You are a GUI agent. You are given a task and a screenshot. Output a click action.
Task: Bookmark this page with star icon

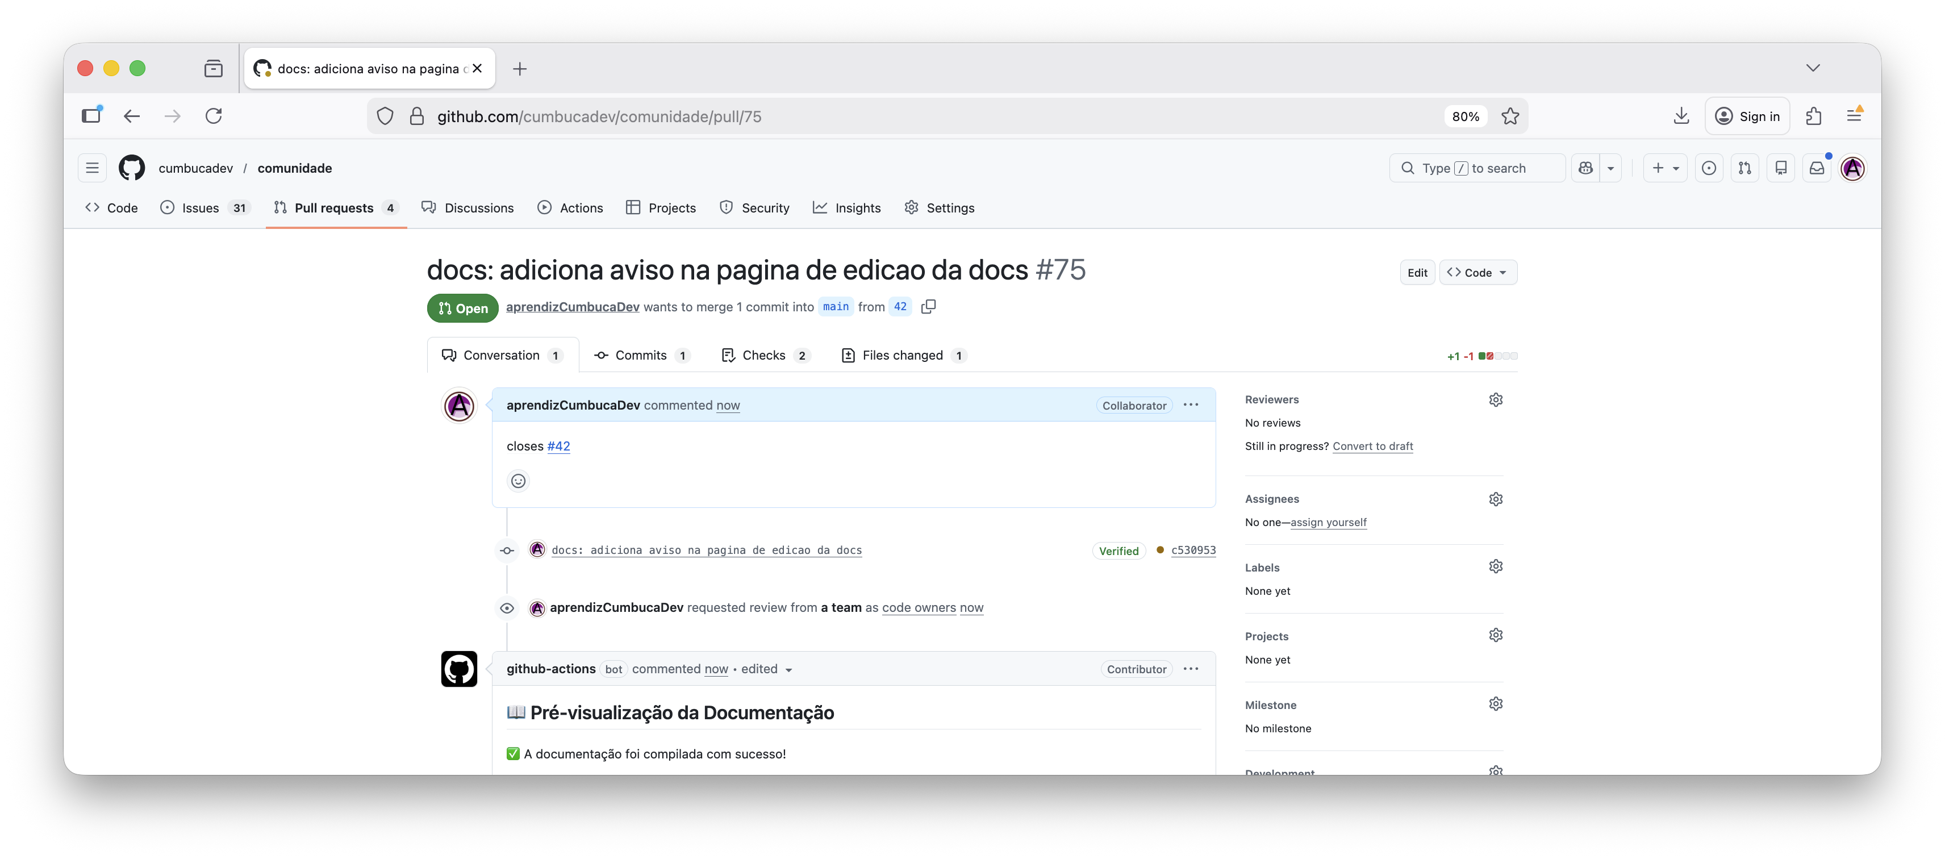point(1510,115)
